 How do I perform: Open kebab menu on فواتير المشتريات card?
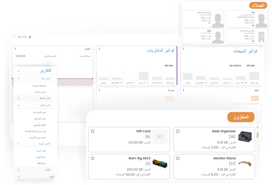99,49
